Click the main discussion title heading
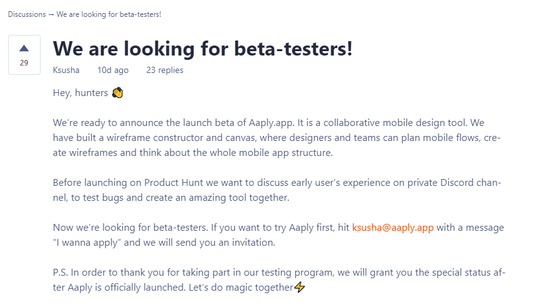 pos(202,49)
